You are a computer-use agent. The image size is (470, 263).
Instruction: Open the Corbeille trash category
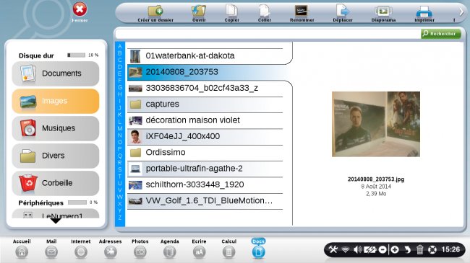coord(56,183)
